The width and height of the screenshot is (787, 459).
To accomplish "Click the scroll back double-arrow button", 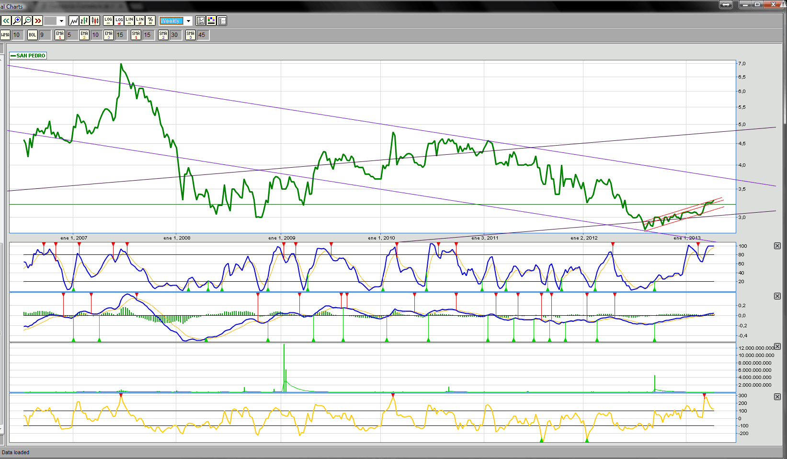I will click(x=6, y=21).
